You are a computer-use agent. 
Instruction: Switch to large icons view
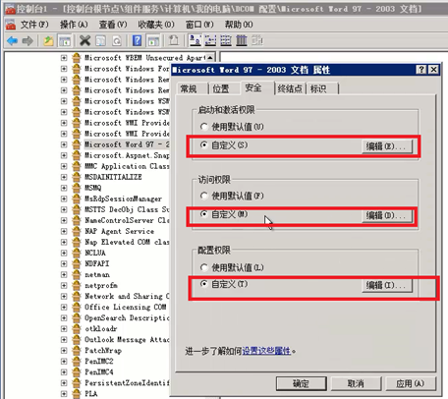(196, 41)
